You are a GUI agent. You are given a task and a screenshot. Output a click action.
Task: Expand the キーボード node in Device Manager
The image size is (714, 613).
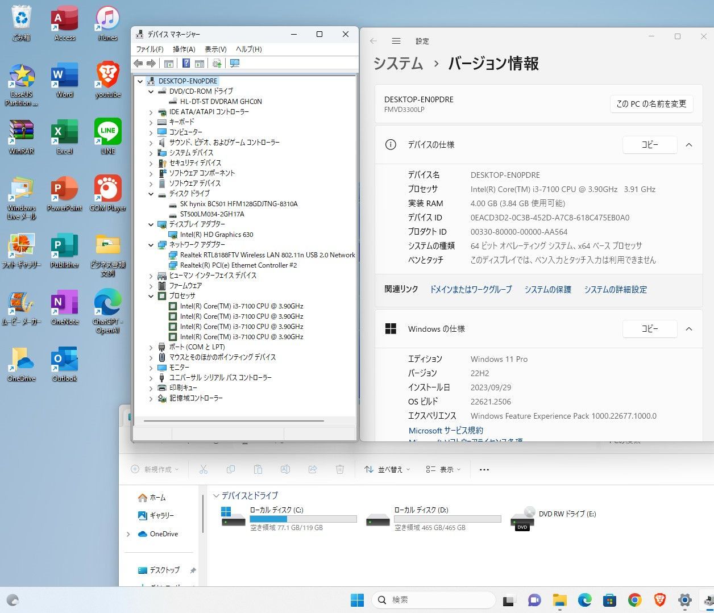151,122
